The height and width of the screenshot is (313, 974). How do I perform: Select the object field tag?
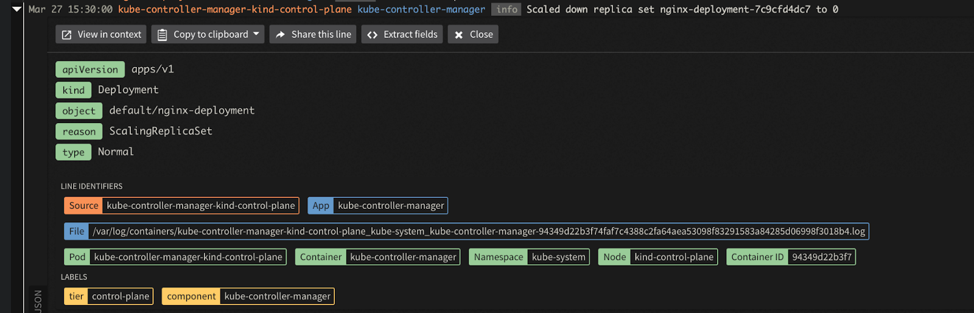(79, 111)
